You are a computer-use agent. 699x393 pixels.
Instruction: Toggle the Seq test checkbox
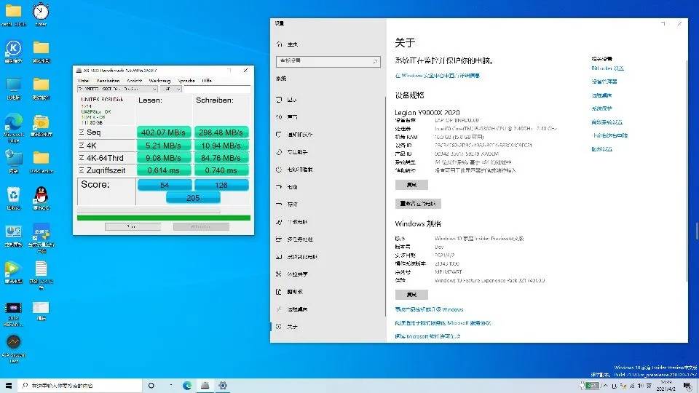pyautogui.click(x=82, y=132)
